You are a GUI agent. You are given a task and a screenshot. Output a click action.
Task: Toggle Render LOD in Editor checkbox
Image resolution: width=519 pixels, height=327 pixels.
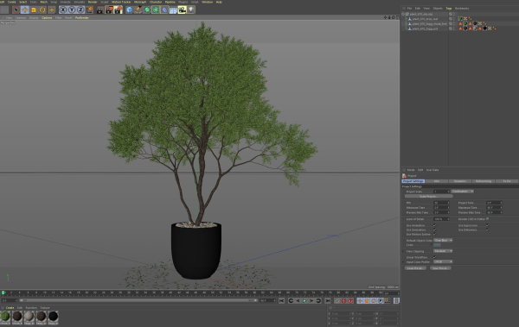tap(488, 219)
